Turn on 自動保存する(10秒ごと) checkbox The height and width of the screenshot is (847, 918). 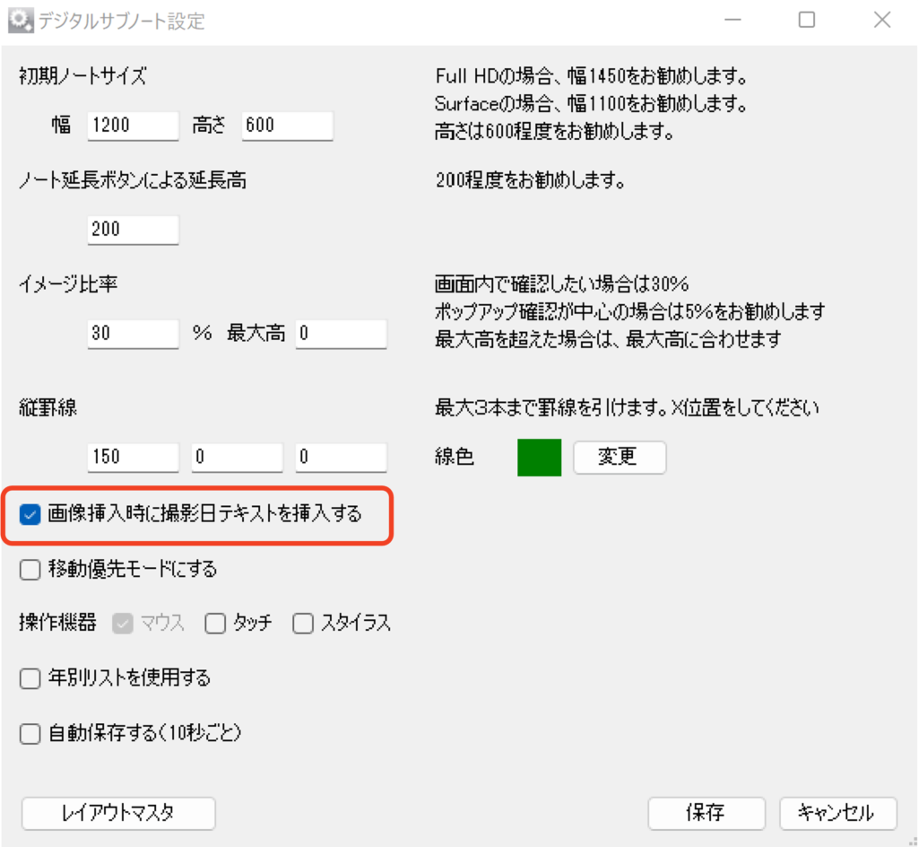pos(30,734)
